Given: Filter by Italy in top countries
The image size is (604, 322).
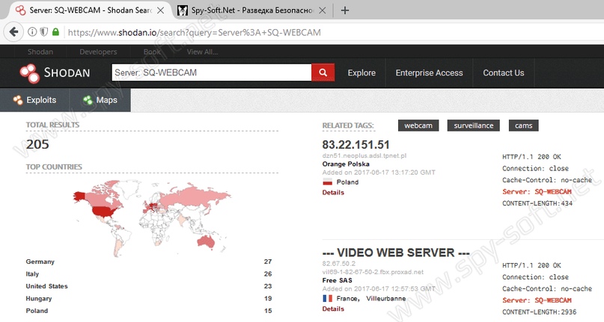Looking at the screenshot, I should [32, 274].
